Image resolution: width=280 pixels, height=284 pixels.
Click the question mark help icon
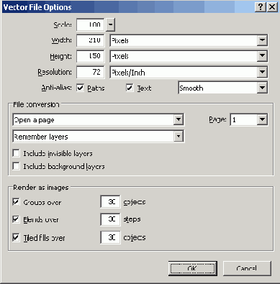point(261,7)
